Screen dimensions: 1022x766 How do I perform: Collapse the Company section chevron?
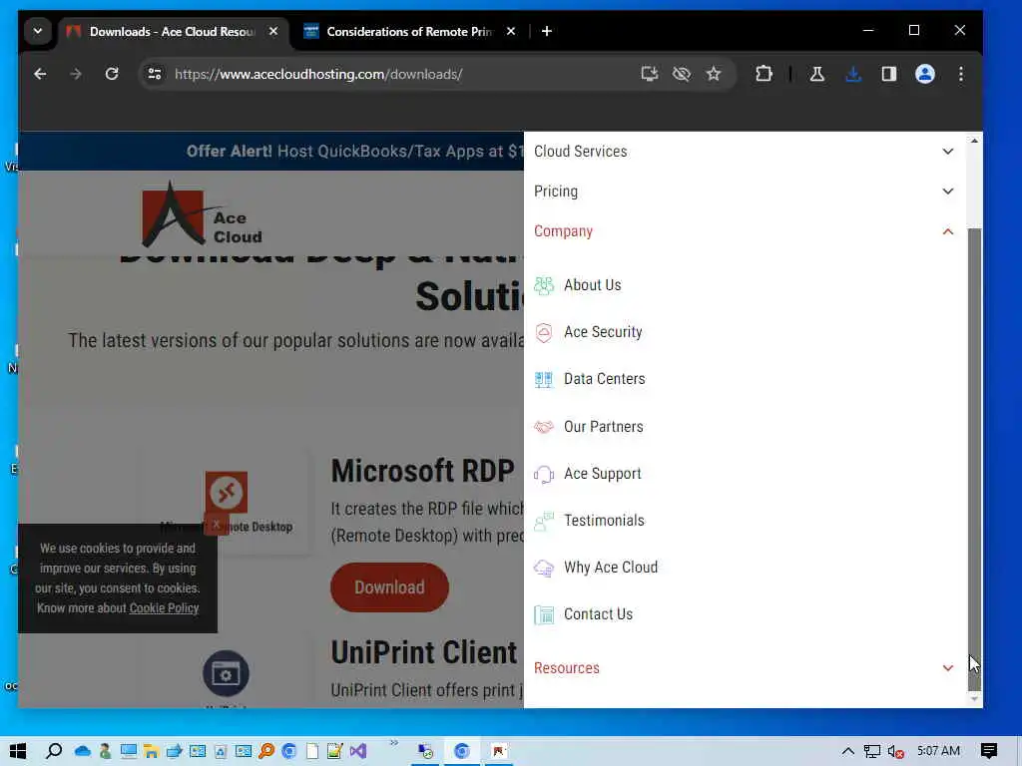point(948,231)
